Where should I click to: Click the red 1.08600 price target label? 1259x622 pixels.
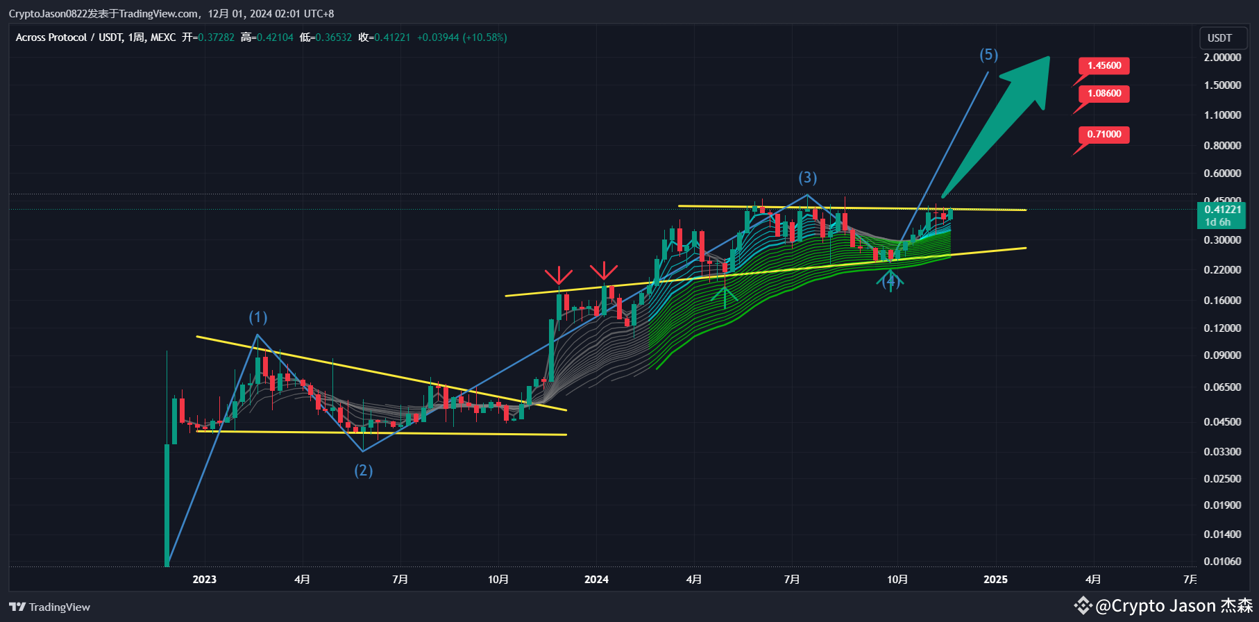(1104, 94)
